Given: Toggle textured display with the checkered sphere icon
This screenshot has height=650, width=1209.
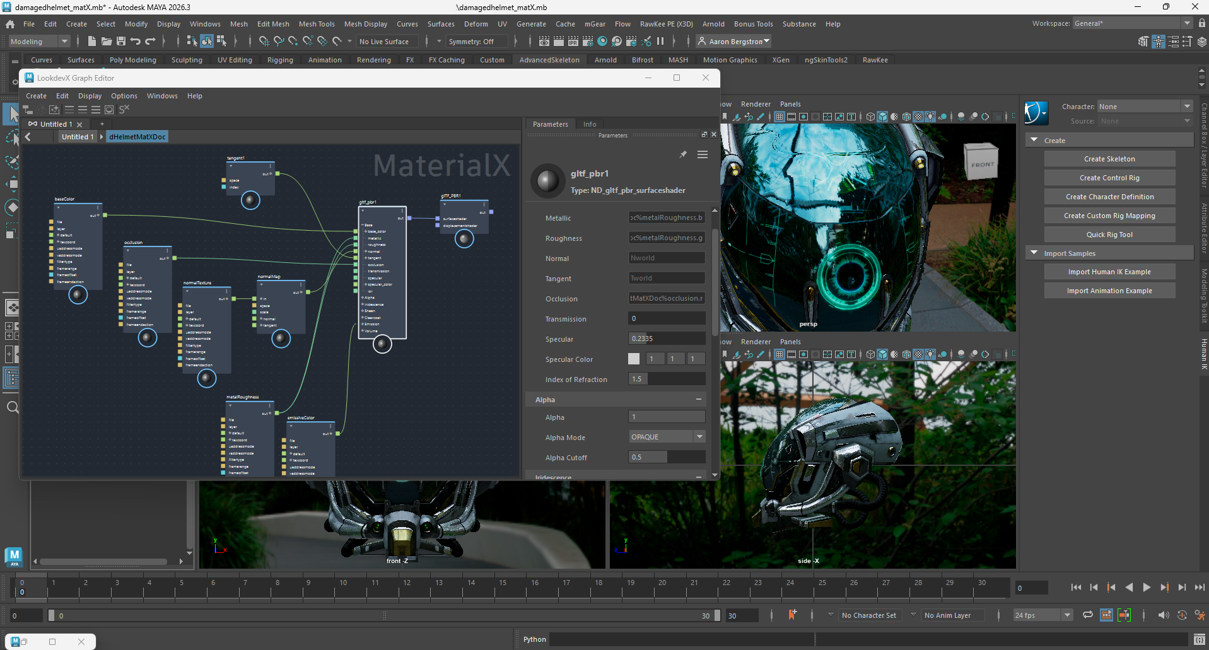Looking at the screenshot, I should point(917,117).
